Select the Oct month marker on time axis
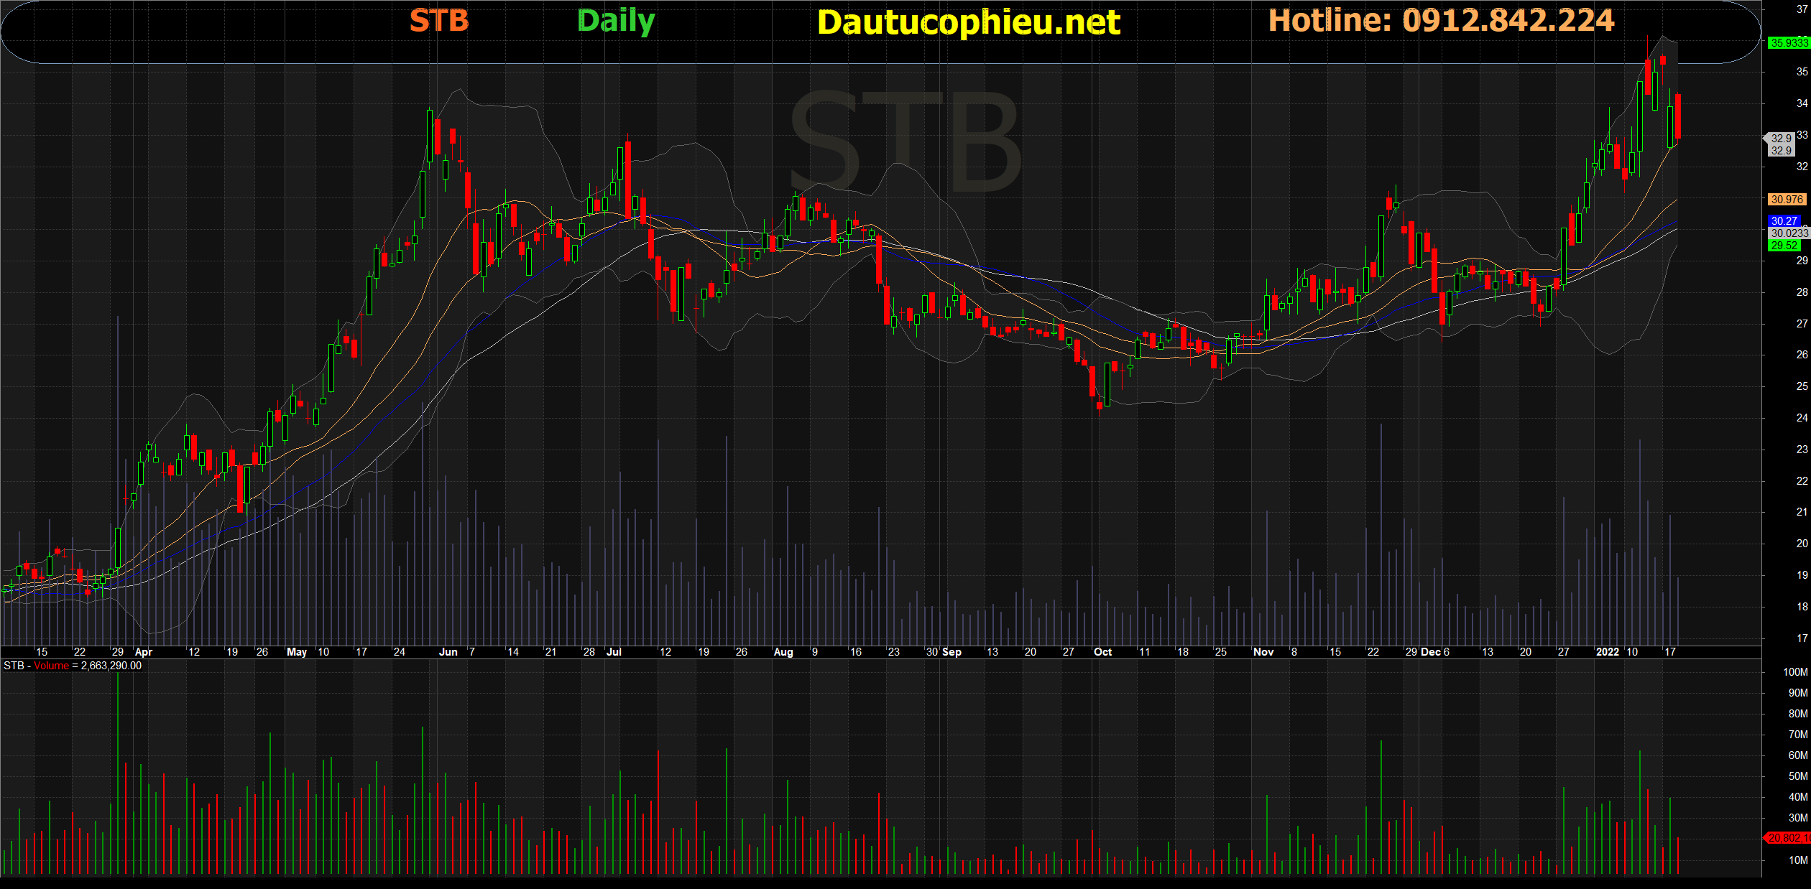The height and width of the screenshot is (889, 1811). pos(1102,652)
